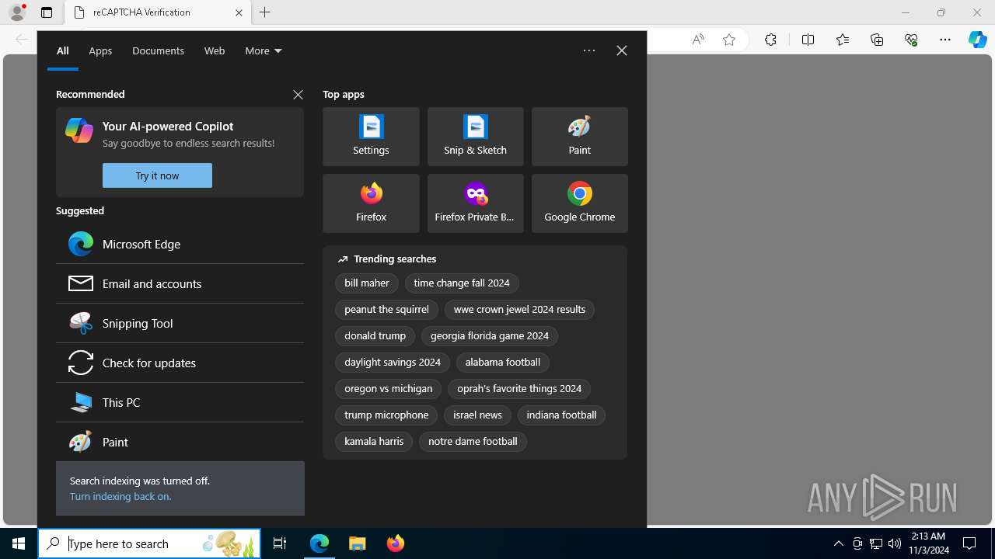Select the reCAPTCHA Verification browser tab
Image resolution: width=995 pixels, height=559 pixels.
click(x=156, y=12)
